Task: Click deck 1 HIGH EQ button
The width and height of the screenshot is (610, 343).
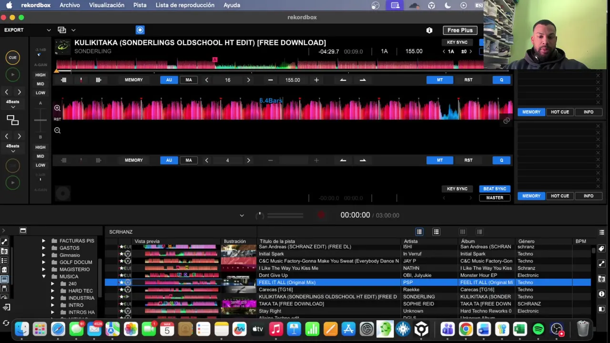Action: 41,75
